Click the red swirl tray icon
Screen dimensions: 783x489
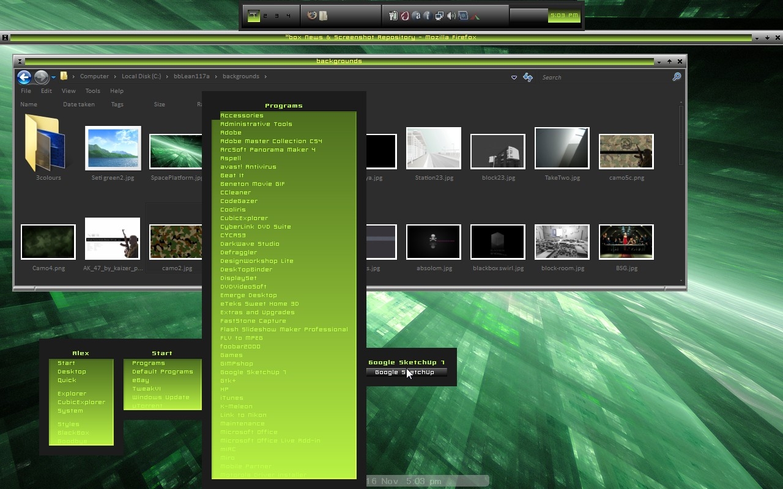pyautogui.click(x=405, y=16)
